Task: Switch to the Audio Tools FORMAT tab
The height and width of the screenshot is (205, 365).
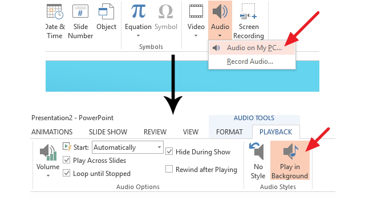Action: pyautogui.click(x=229, y=132)
